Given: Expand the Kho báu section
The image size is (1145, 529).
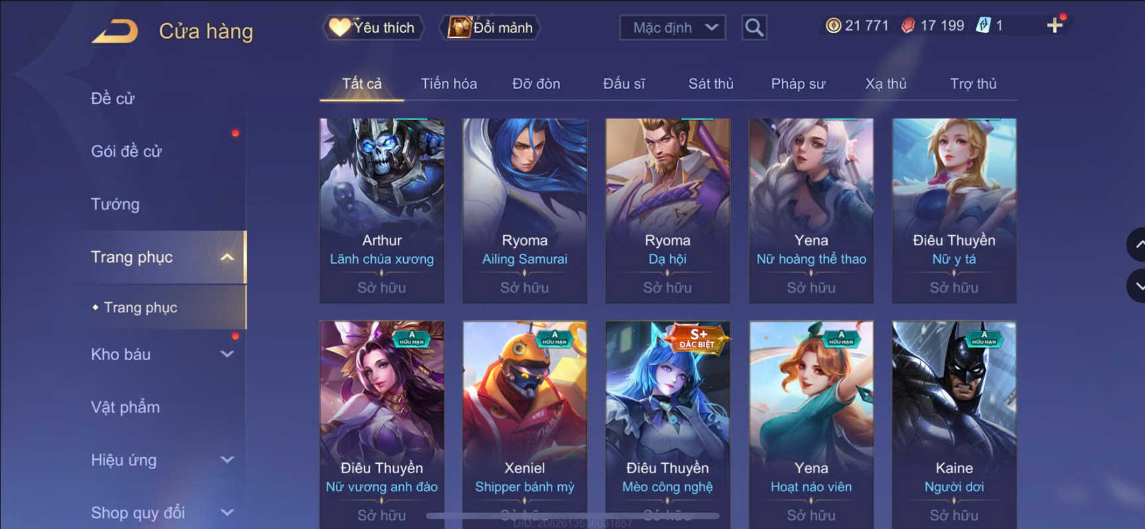Looking at the screenshot, I should (227, 354).
